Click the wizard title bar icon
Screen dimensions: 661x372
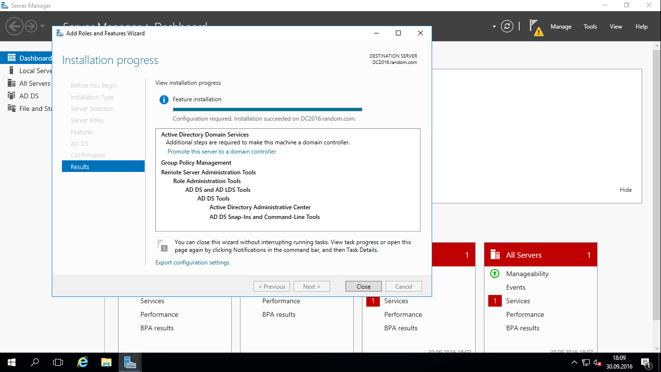60,33
